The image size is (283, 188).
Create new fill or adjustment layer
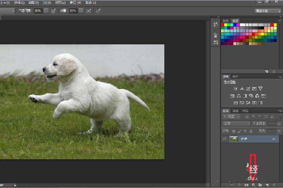253,185
